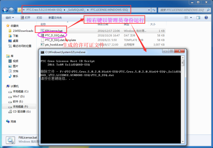Viewport: 213px width, 148px height.
Task: Select the PTC_D_SSQ.dat.template file
Action: (103, 40)
